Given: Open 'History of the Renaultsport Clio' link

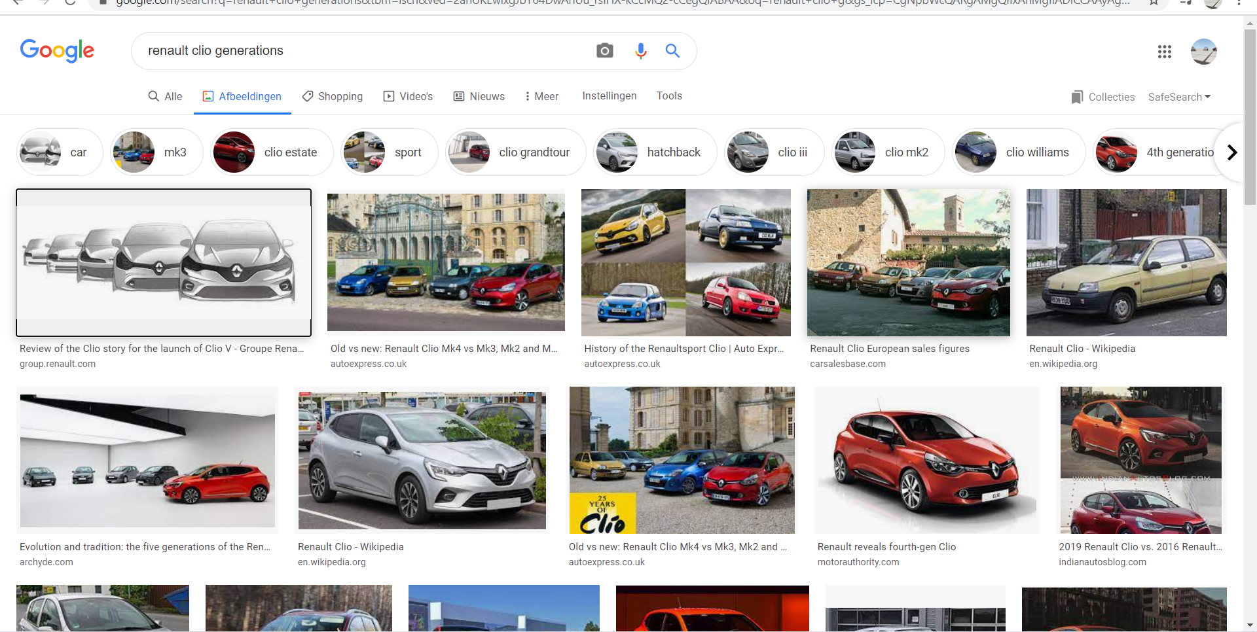Looking at the screenshot, I should (684, 349).
